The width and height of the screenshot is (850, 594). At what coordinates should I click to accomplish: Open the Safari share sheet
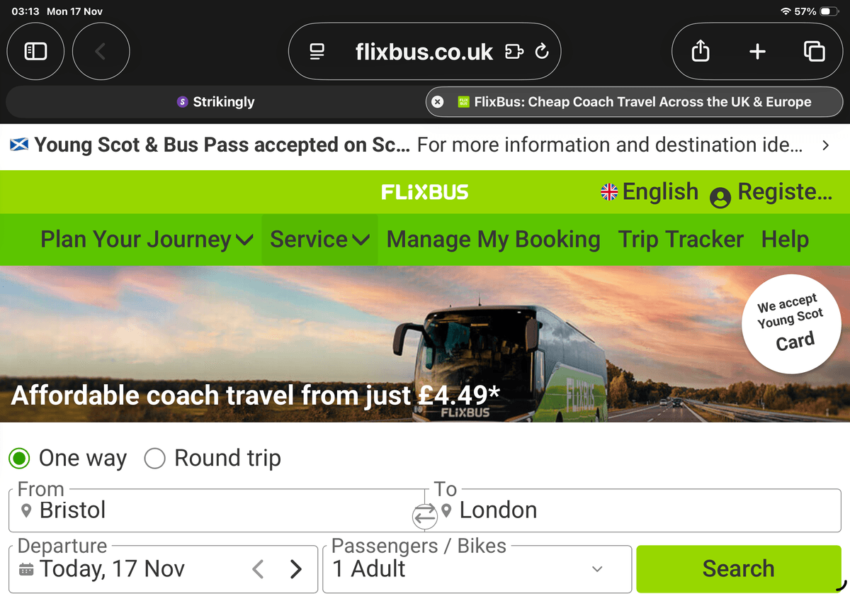click(700, 51)
